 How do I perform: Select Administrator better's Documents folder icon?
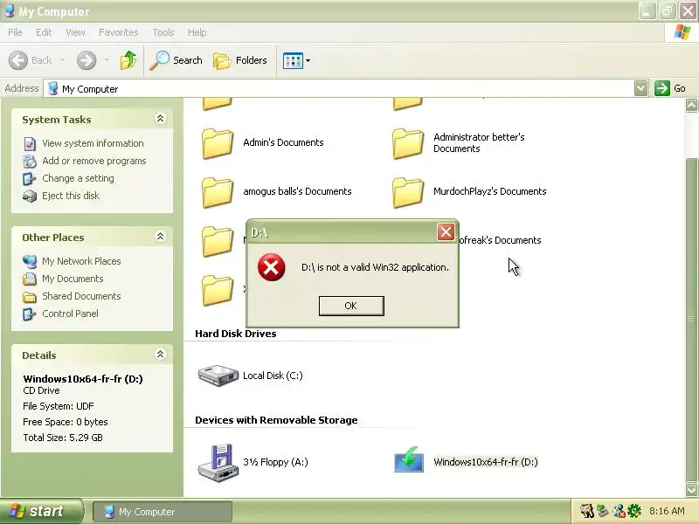coord(407,143)
